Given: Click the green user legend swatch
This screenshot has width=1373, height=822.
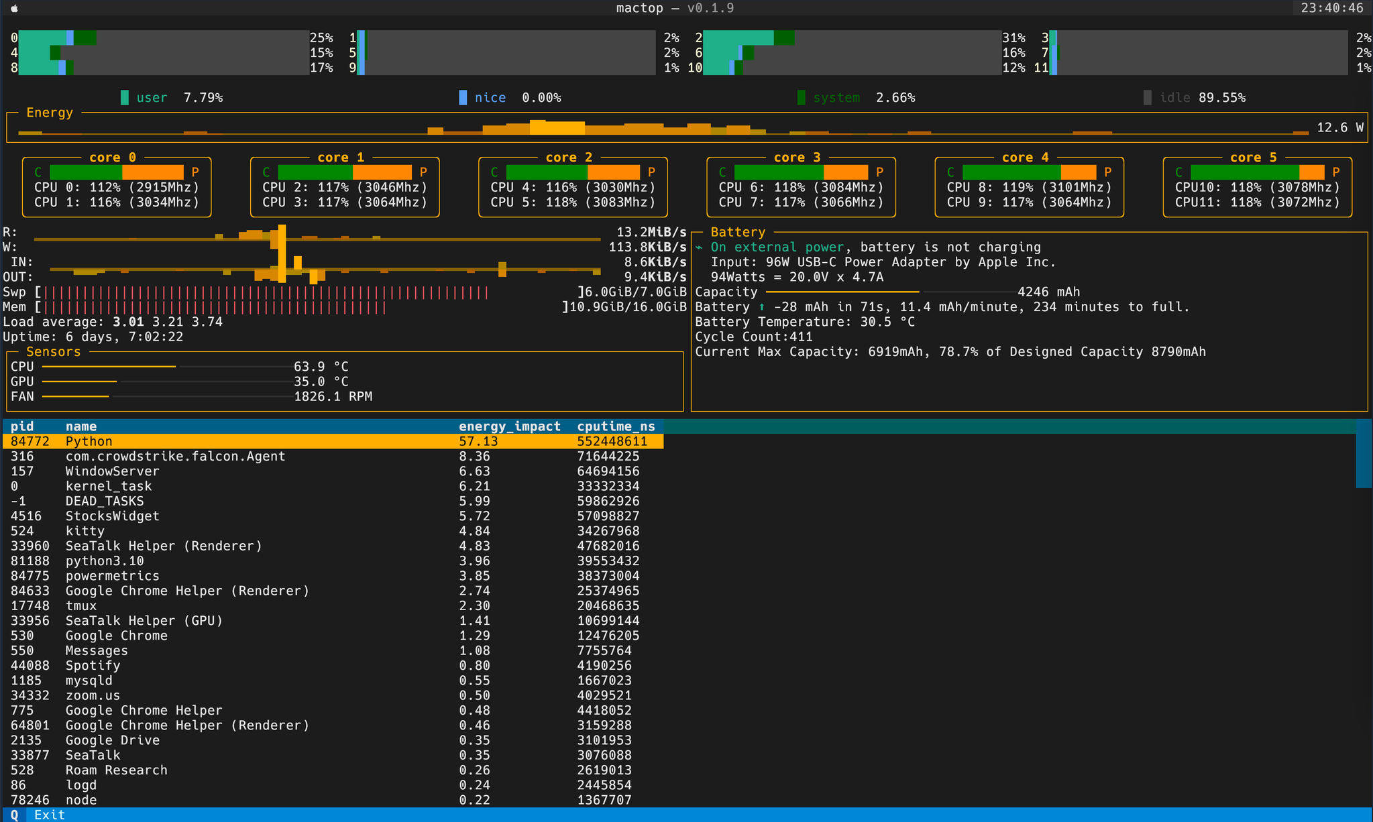Looking at the screenshot, I should click(x=125, y=98).
